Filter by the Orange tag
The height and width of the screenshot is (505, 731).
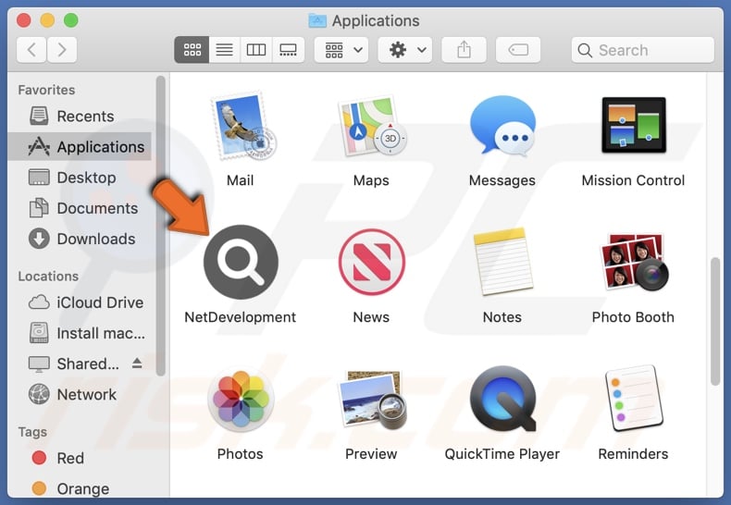click(x=80, y=488)
